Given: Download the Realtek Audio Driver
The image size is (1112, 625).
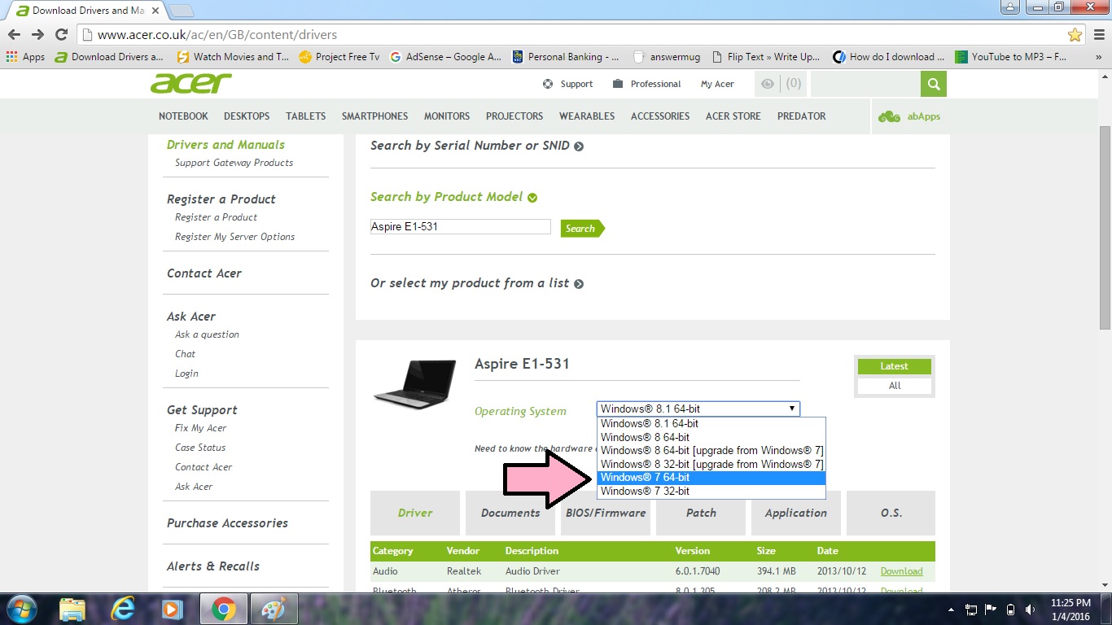Looking at the screenshot, I should [x=901, y=571].
